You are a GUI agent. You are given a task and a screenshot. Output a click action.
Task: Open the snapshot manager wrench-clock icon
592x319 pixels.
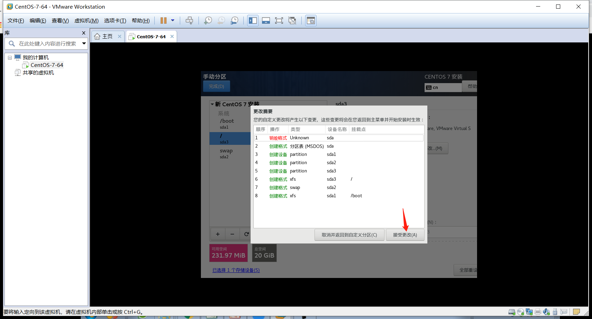(x=234, y=21)
